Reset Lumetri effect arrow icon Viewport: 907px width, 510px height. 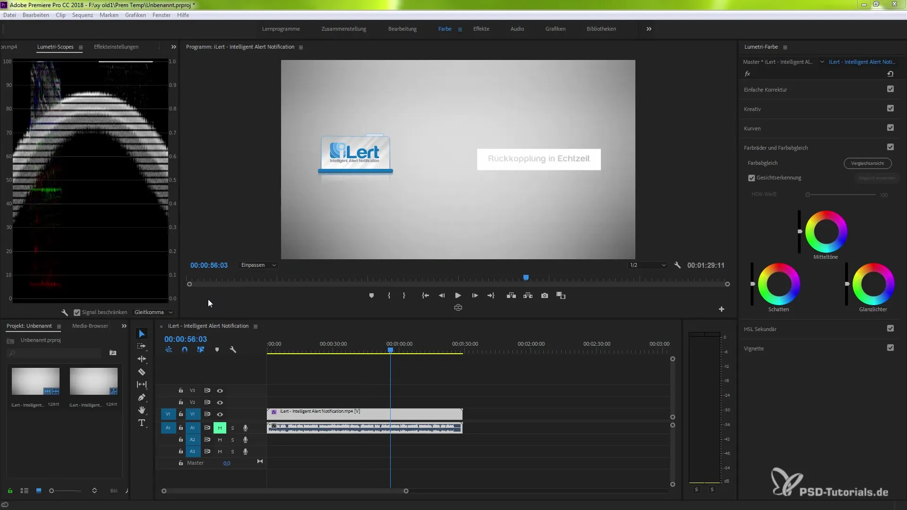[890, 74]
